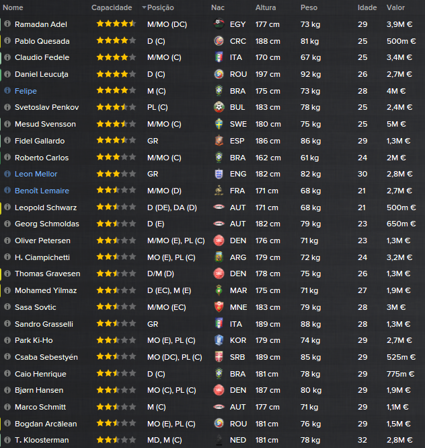Open Felipe player name link

[x=26, y=91]
